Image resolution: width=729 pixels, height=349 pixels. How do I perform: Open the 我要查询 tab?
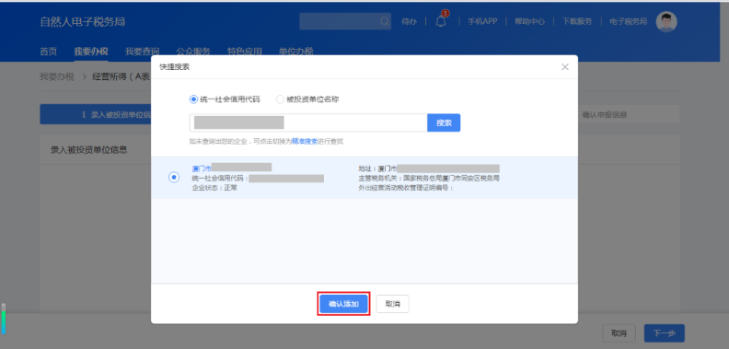[143, 52]
